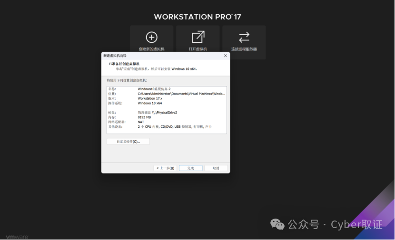Go back with the previous step (B) button
Viewport: 395px width, 240px height.
[165, 168]
